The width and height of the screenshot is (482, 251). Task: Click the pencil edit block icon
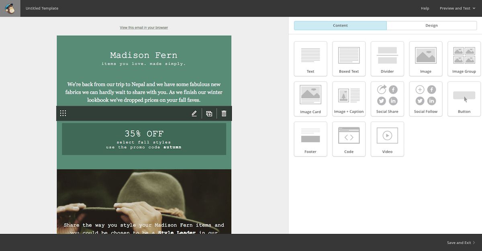pos(194,114)
